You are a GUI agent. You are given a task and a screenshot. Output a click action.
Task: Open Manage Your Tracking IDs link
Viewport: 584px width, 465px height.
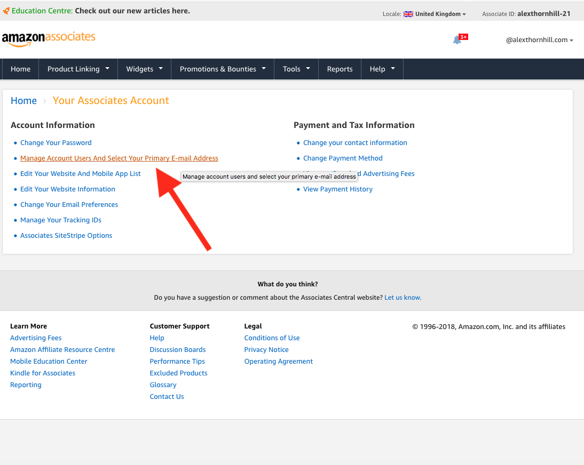pos(61,220)
